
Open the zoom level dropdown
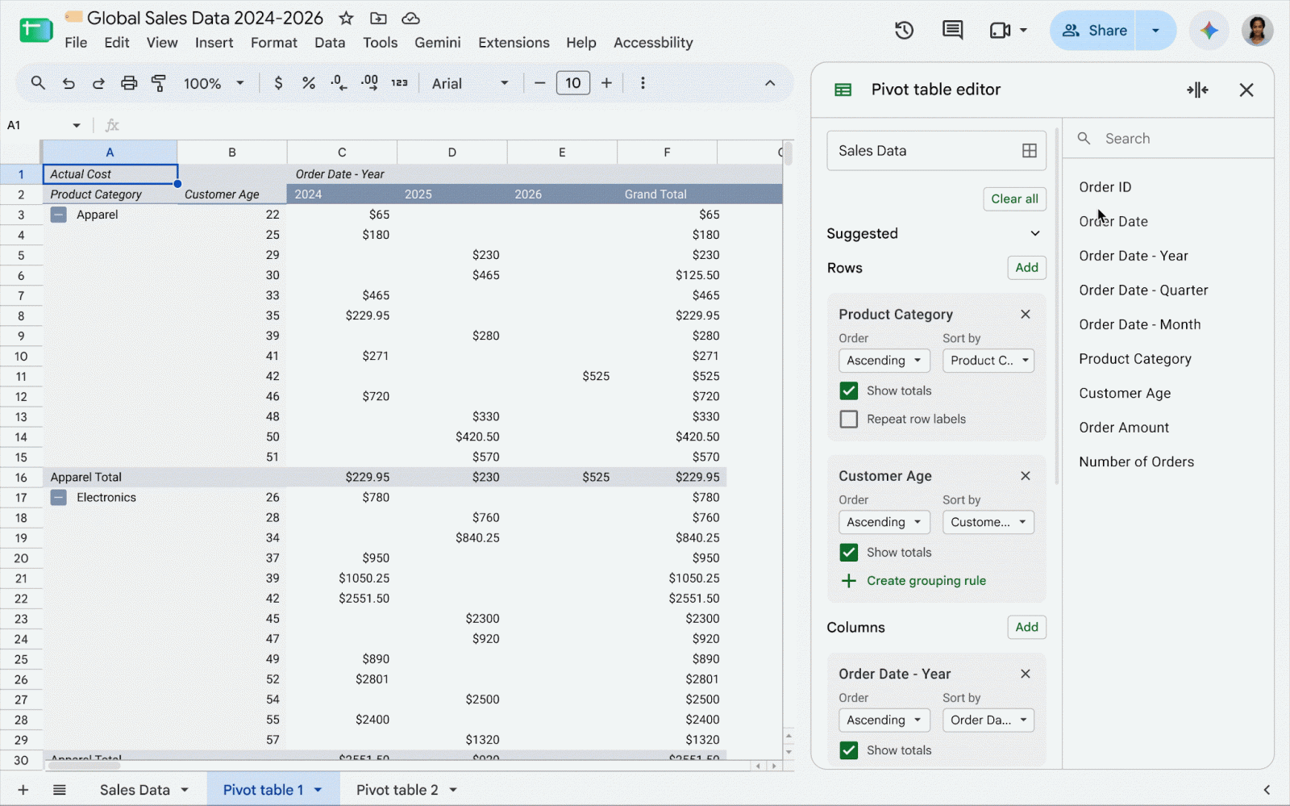pos(214,83)
